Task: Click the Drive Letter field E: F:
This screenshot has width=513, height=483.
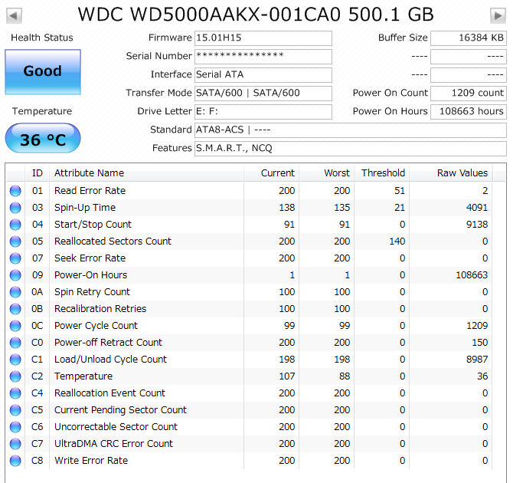Action: (263, 112)
